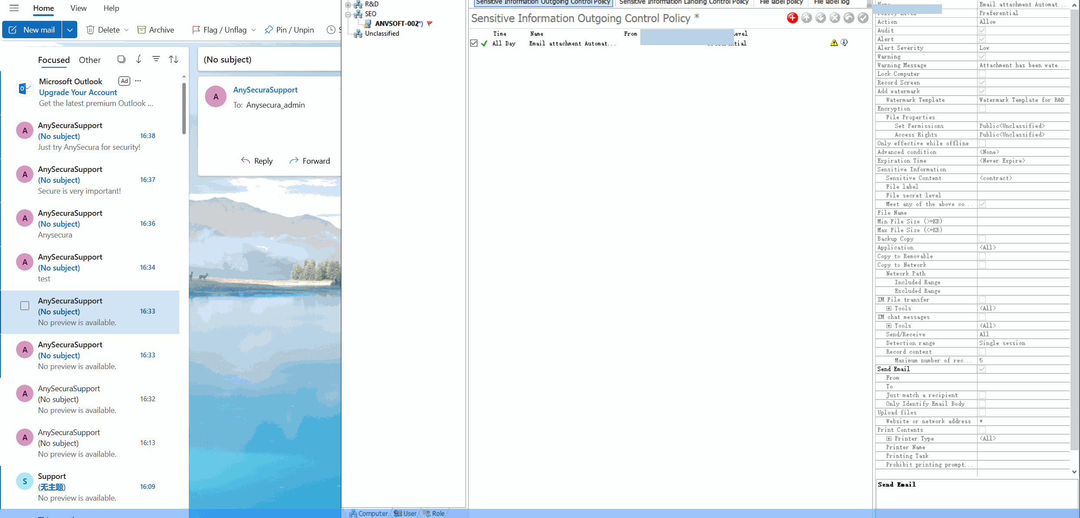This screenshot has height=518, width=1080.
Task: Move the policy down using down-arrow icon
Action: [820, 18]
